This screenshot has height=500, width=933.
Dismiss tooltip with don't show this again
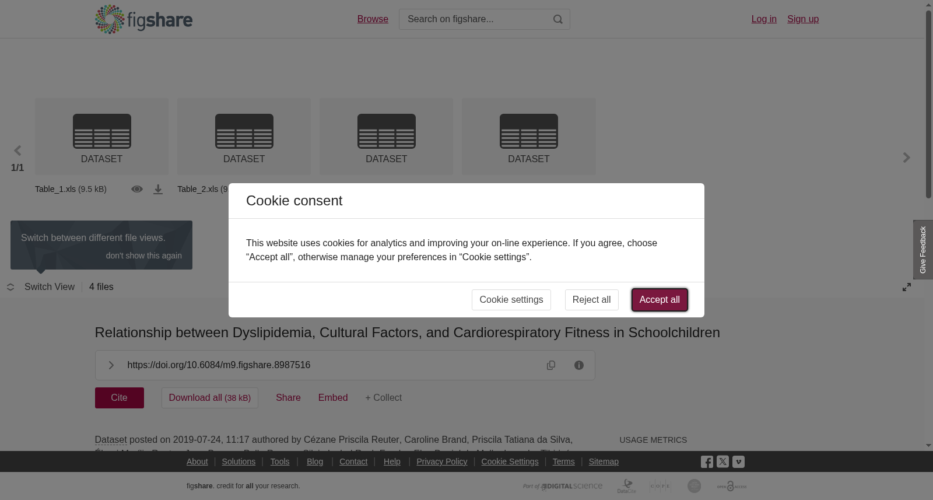tap(143, 256)
